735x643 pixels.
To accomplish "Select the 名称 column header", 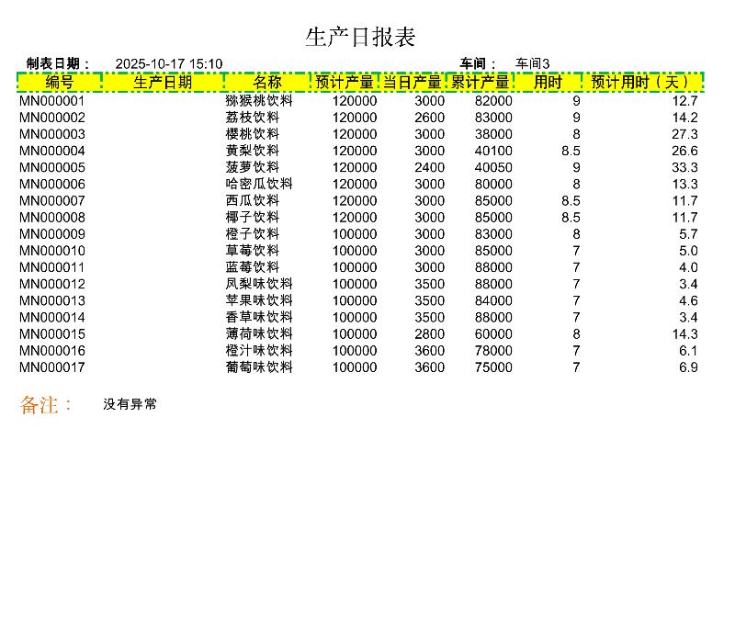I will point(267,82).
